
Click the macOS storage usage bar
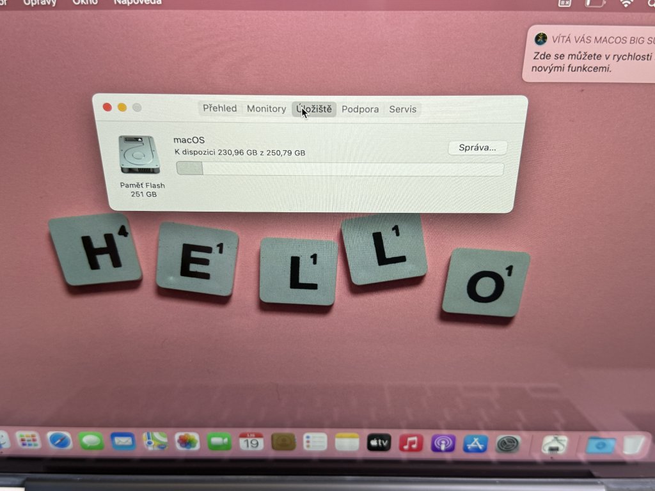pos(340,169)
